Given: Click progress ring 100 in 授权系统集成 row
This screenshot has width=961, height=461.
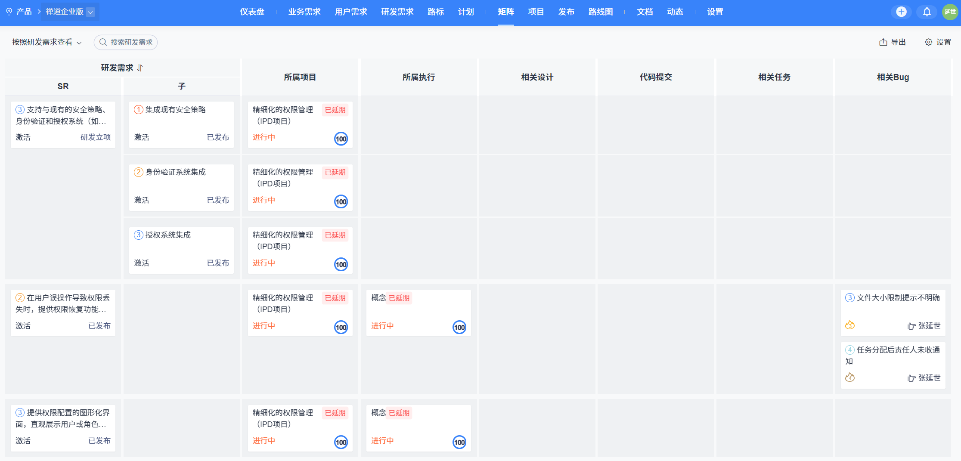Looking at the screenshot, I should [341, 264].
